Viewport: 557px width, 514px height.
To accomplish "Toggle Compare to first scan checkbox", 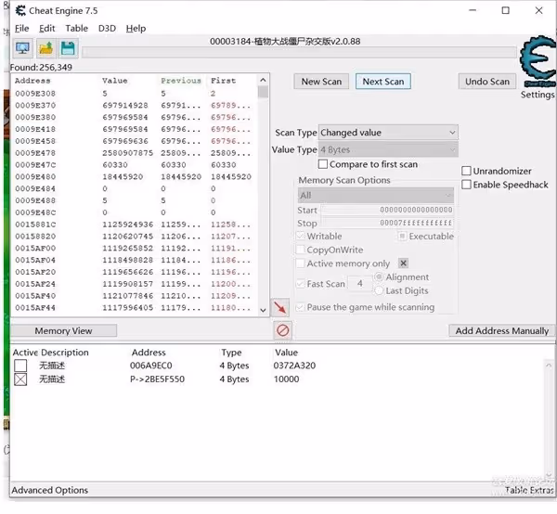I will 323,164.
